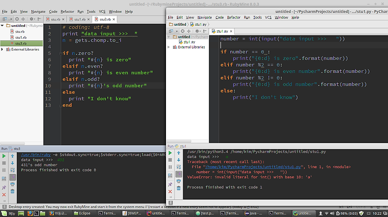Toggle scroll-to-end in PyCharm Run panel
This screenshot has height=217, width=388.
179,174
